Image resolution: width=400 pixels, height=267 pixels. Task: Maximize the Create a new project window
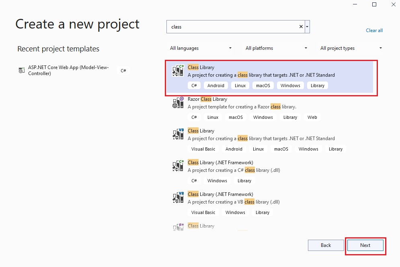[x=374, y=4]
